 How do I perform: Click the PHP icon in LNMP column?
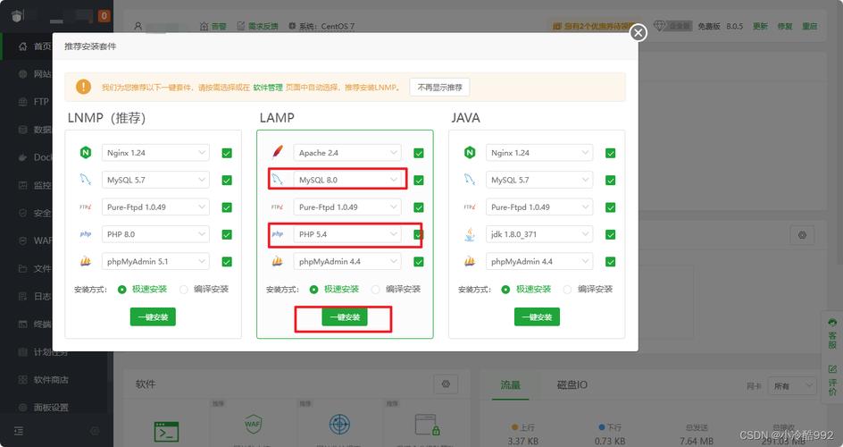coord(86,234)
